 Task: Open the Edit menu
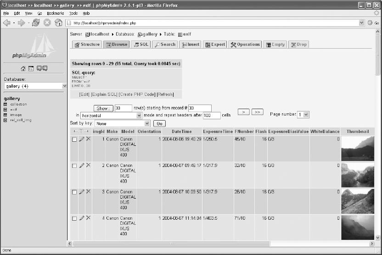(x=17, y=13)
